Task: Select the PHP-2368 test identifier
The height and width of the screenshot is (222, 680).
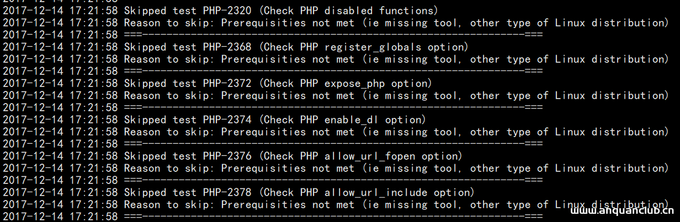Action: (227, 47)
